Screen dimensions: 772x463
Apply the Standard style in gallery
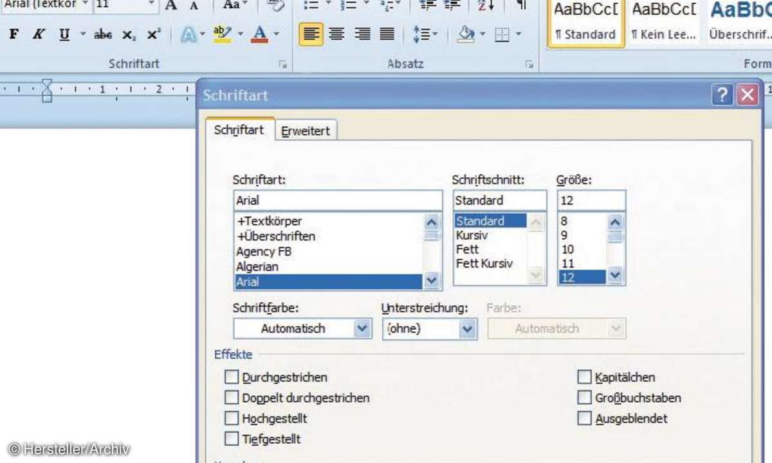click(x=585, y=23)
